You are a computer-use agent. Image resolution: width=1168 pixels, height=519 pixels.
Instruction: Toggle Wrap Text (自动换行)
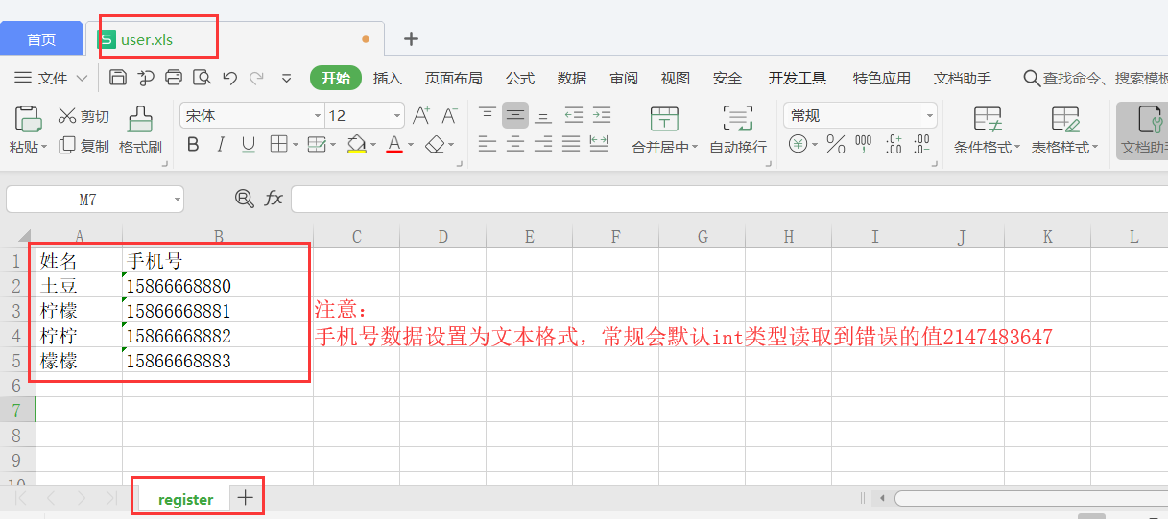[737, 130]
